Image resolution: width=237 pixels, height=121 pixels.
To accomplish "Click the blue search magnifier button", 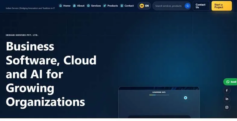I will (x=188, y=6).
